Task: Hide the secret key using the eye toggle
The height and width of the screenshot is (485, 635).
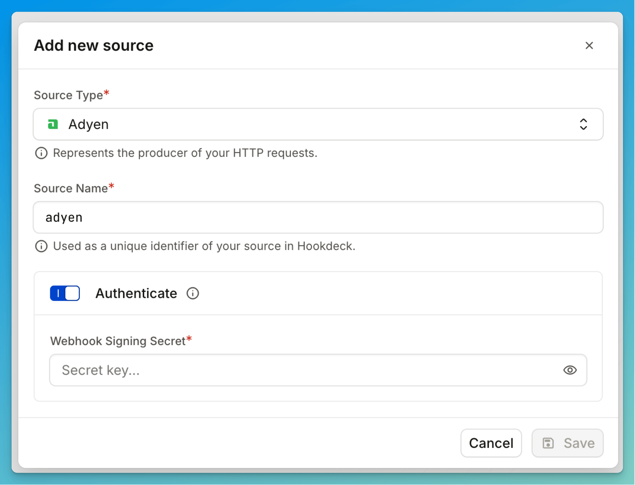Action: coord(570,370)
